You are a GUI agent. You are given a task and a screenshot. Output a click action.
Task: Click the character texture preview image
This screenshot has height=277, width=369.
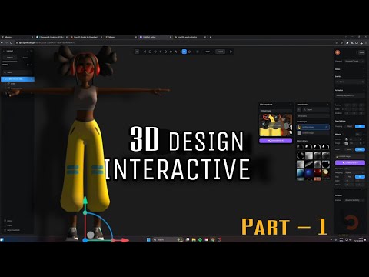click(x=275, y=125)
